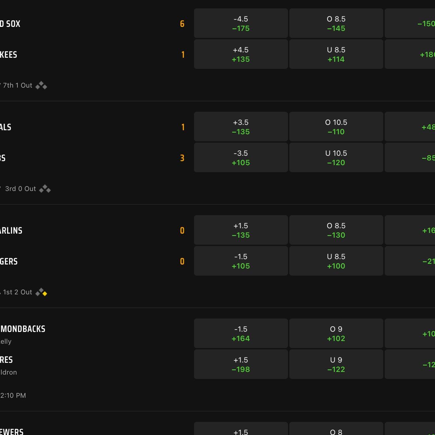Select the -4.5 run line at -175
Screen dimensions: 435x435
point(241,23)
